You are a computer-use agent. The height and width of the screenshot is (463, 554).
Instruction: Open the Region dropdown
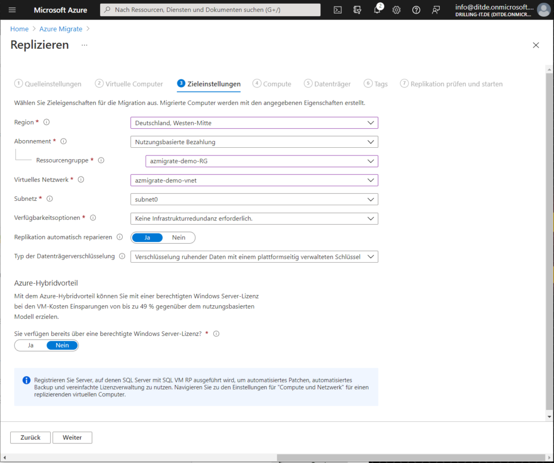254,123
